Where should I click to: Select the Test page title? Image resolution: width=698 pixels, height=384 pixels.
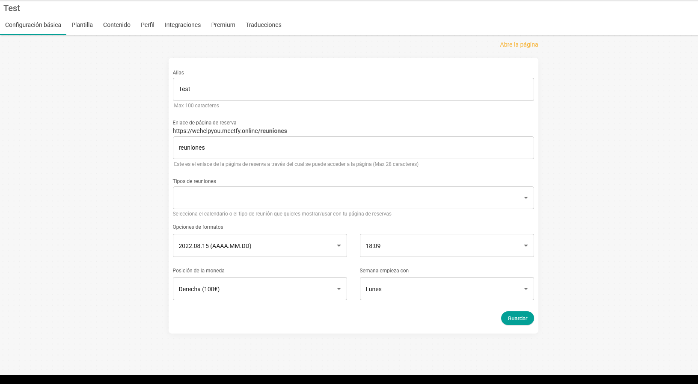[12, 8]
